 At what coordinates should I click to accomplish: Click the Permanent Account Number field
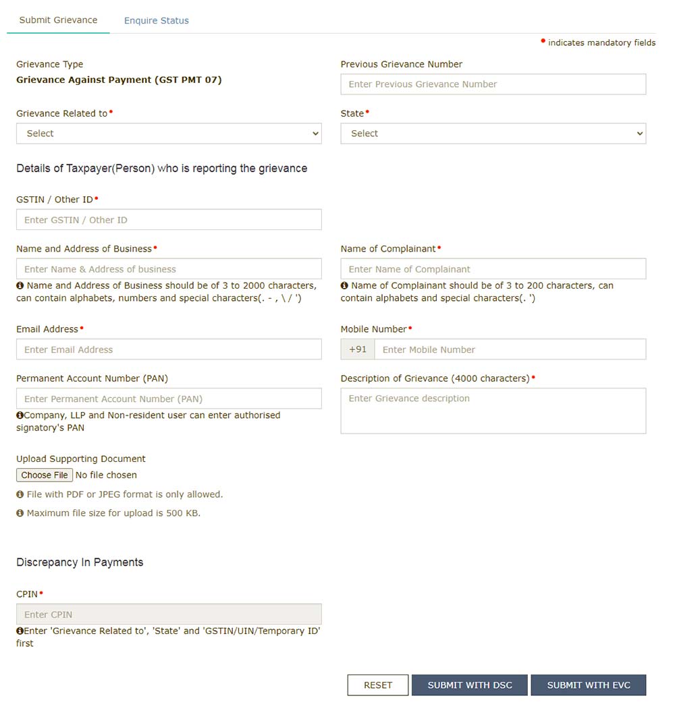[x=169, y=399]
